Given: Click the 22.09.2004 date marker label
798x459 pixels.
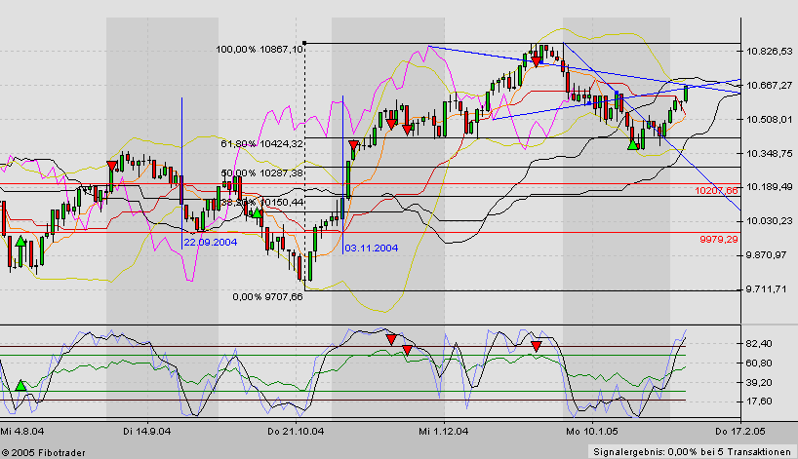Looking at the screenshot, I should pos(211,242).
